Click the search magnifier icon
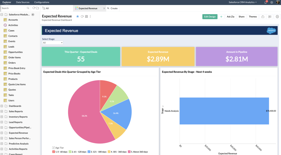The width and height of the screenshot is (281, 155). [x=28, y=8]
